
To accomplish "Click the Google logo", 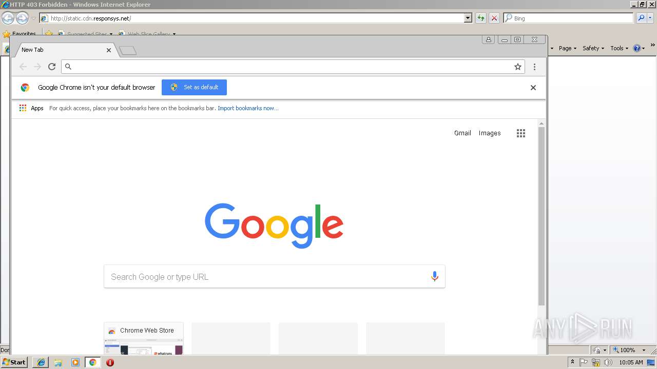I will click(x=274, y=226).
